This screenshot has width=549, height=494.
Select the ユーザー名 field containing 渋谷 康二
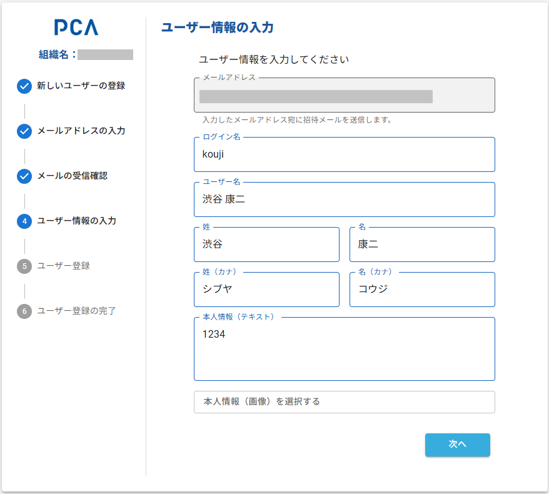click(x=344, y=199)
